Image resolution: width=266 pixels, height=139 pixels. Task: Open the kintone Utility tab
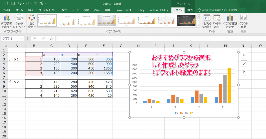[159, 10]
